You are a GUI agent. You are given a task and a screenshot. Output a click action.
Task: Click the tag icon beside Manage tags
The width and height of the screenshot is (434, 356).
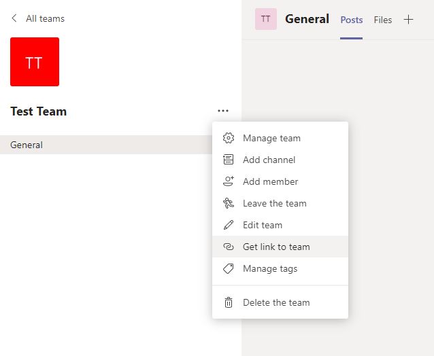click(229, 268)
